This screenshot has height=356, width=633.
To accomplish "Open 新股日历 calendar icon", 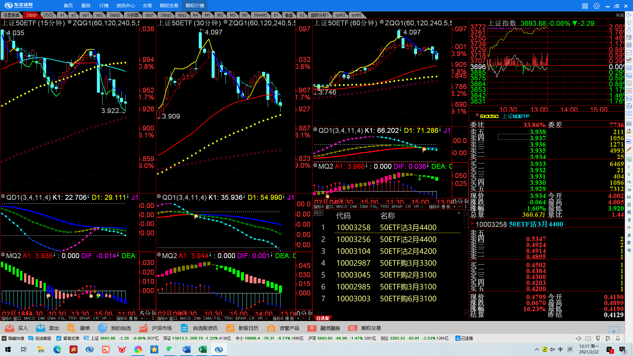I will [x=230, y=328].
